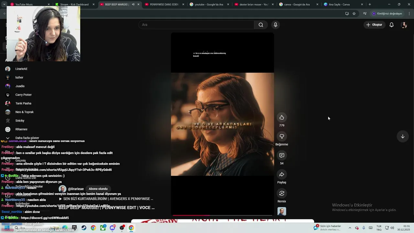Image resolution: width=414 pixels, height=233 pixels.
Task: Open the Remix option
Action: coord(282,194)
